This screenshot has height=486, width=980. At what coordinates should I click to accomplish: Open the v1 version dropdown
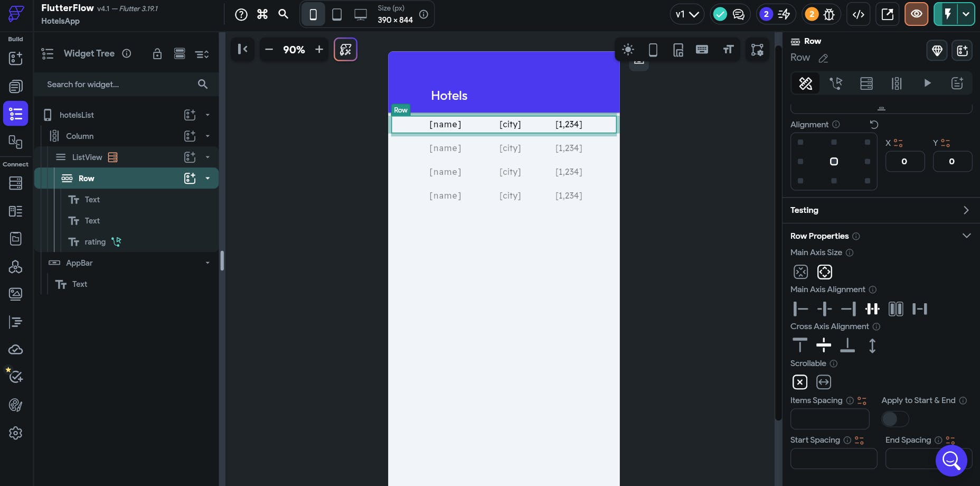point(687,14)
